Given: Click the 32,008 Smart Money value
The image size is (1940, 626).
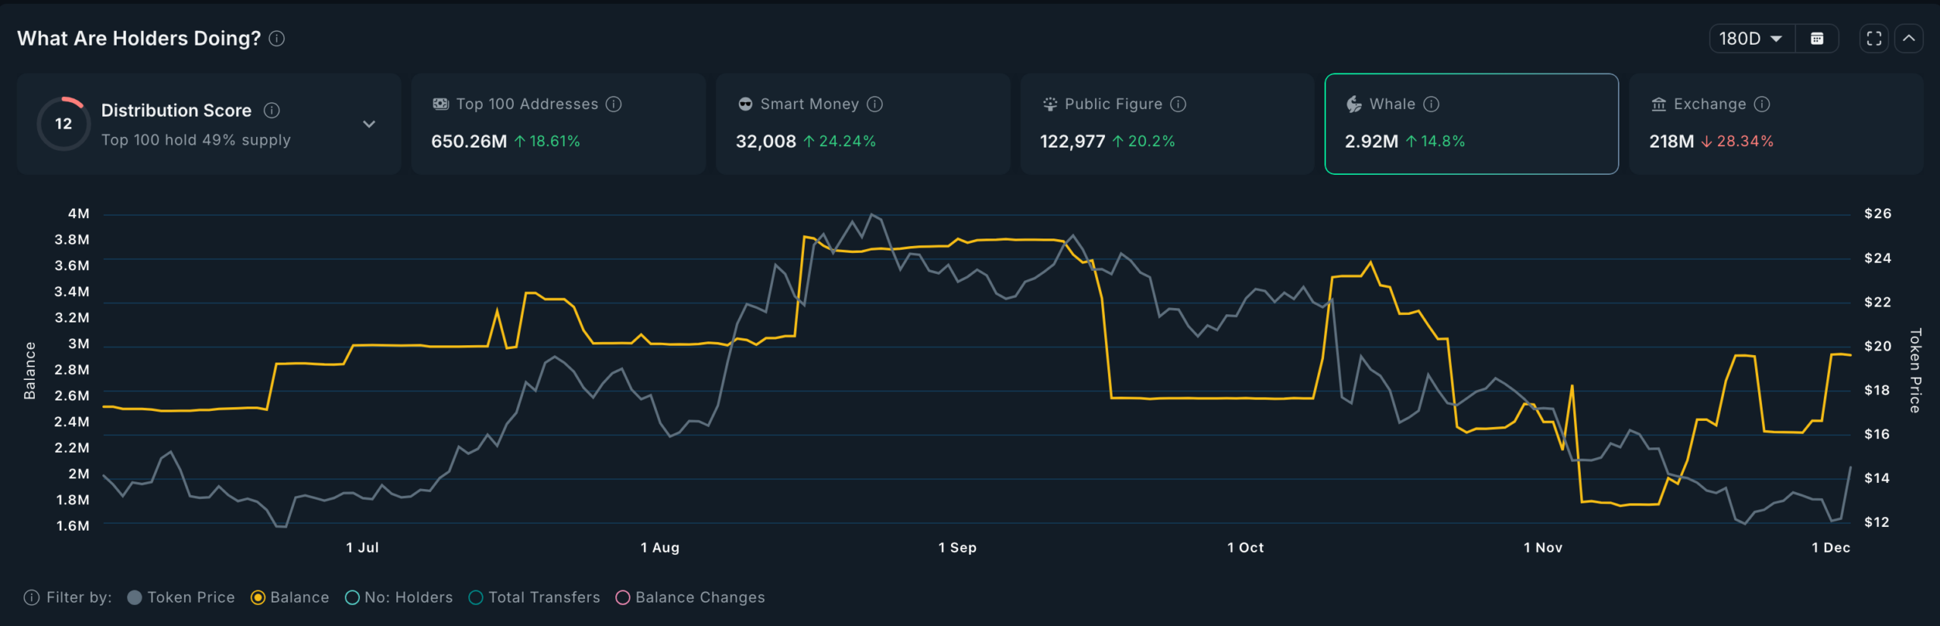Looking at the screenshot, I should [766, 142].
